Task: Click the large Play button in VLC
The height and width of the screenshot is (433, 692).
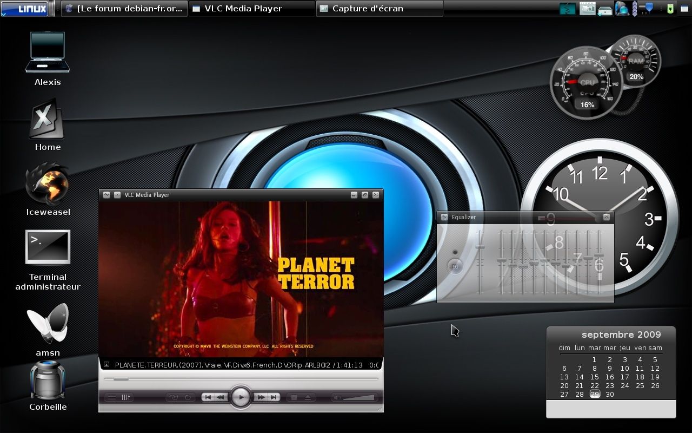Action: point(241,397)
